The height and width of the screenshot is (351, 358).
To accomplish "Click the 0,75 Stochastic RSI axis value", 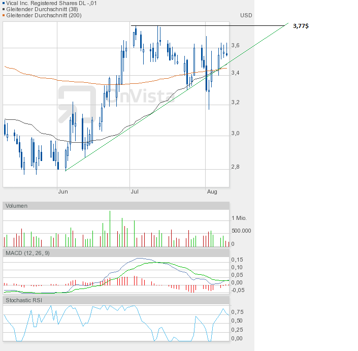I will click(238, 312).
